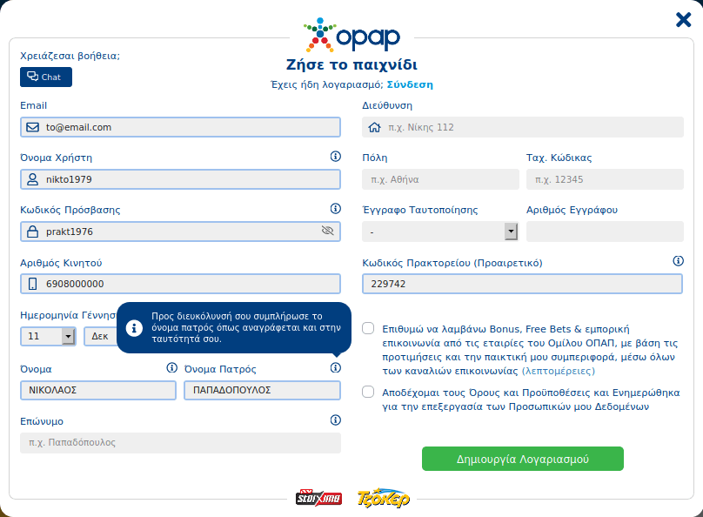The image size is (703, 517).
Task: Click the password field with prakt1976
Action: point(180,232)
